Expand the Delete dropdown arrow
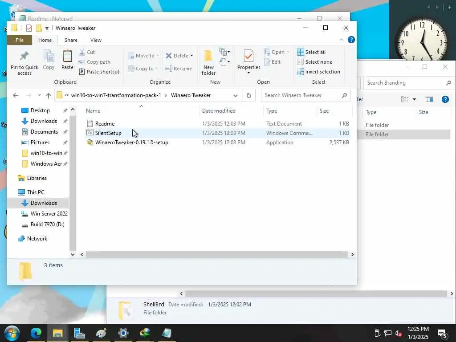 (x=191, y=56)
